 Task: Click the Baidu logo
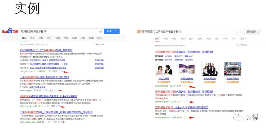pos(10,31)
